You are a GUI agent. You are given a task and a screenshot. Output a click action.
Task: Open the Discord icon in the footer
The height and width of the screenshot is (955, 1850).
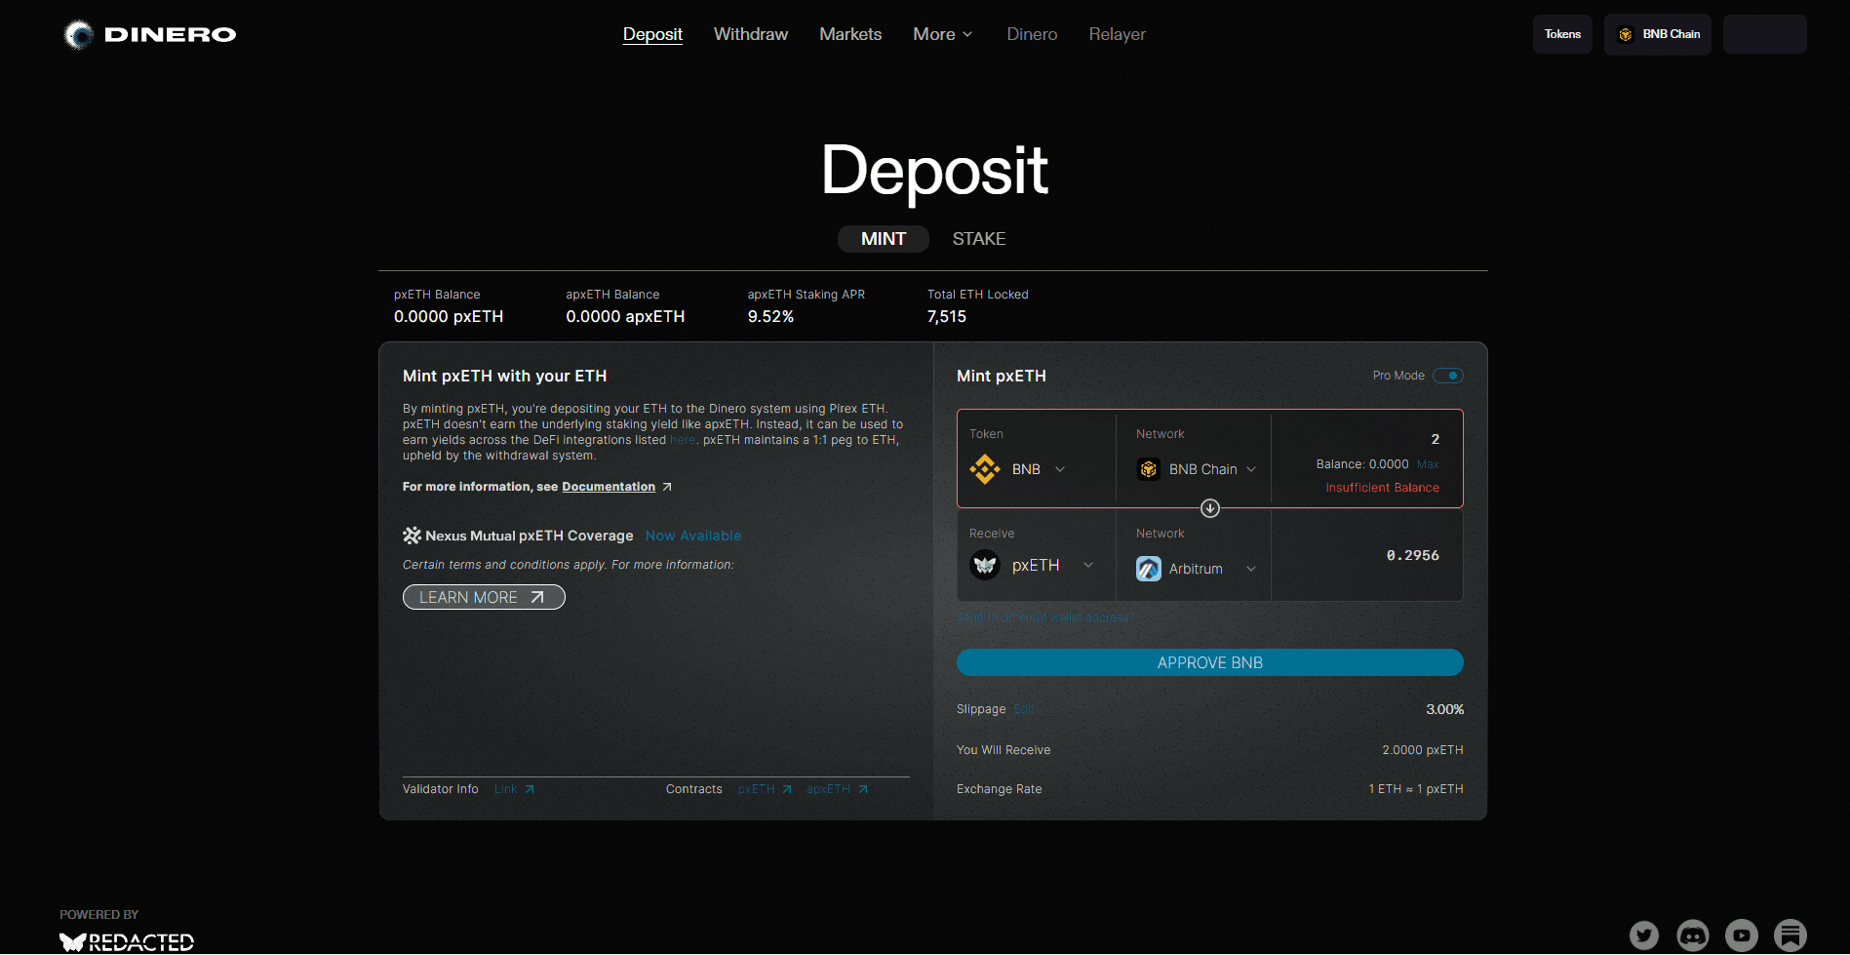[x=1693, y=935]
